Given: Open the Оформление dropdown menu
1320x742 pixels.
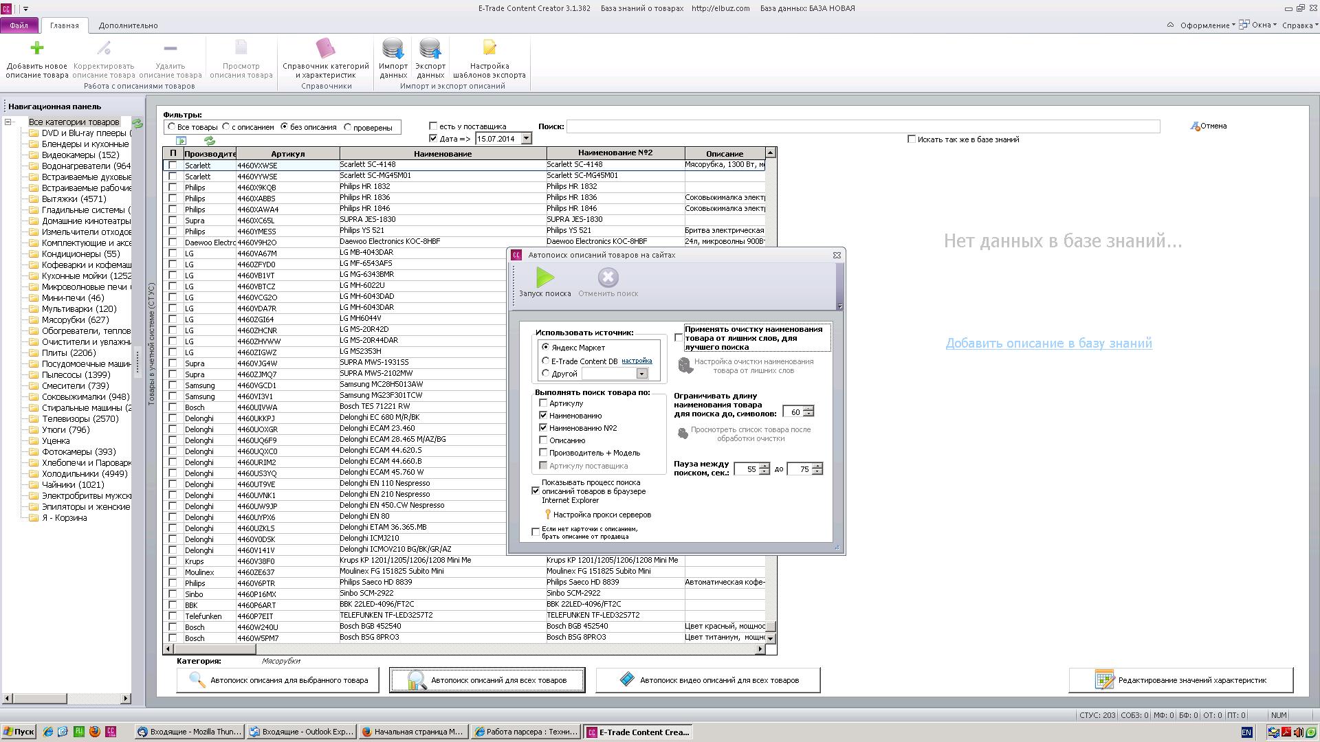Looking at the screenshot, I should click(x=1207, y=25).
